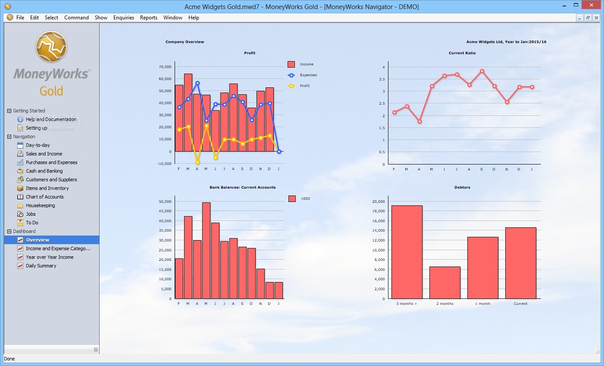Image resolution: width=604 pixels, height=366 pixels.
Task: Click the Setting up icon
Action: [x=20, y=128]
